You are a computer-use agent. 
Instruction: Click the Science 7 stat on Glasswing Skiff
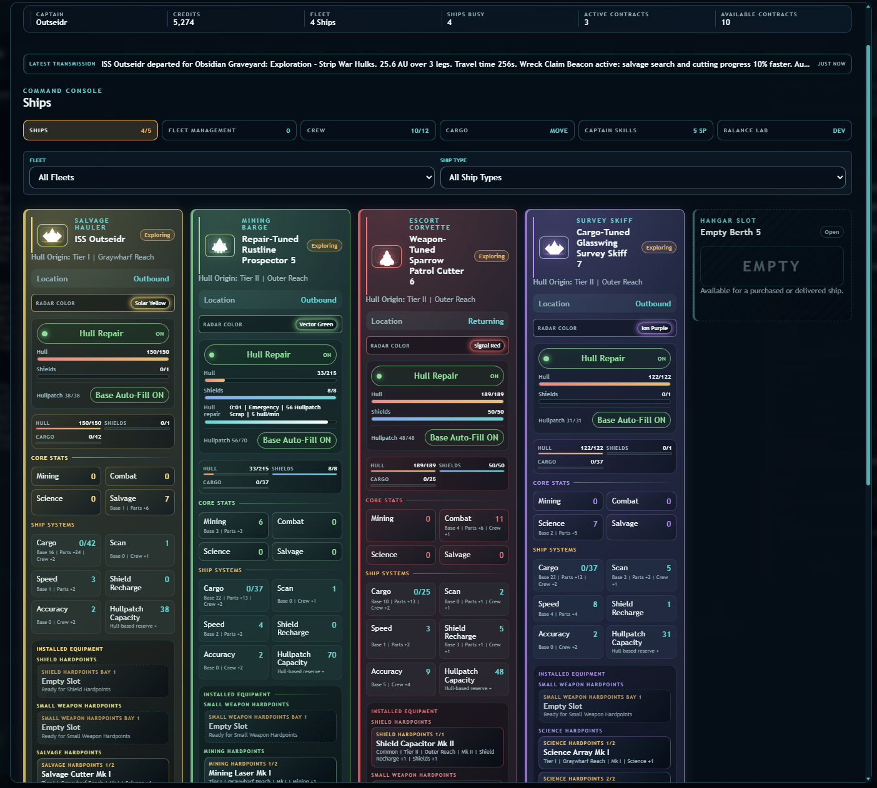pos(568,527)
